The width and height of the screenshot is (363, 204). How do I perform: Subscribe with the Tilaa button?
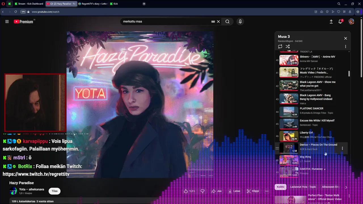(x=54, y=191)
